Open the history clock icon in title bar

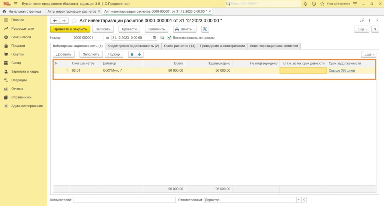(x=313, y=3)
